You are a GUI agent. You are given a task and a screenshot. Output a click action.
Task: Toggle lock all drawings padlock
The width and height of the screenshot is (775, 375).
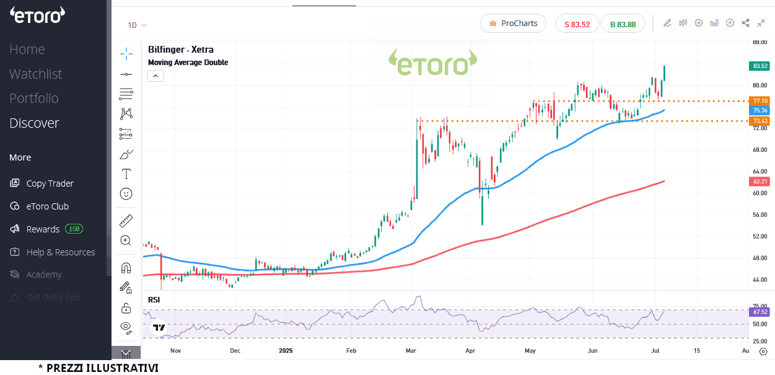(x=126, y=308)
